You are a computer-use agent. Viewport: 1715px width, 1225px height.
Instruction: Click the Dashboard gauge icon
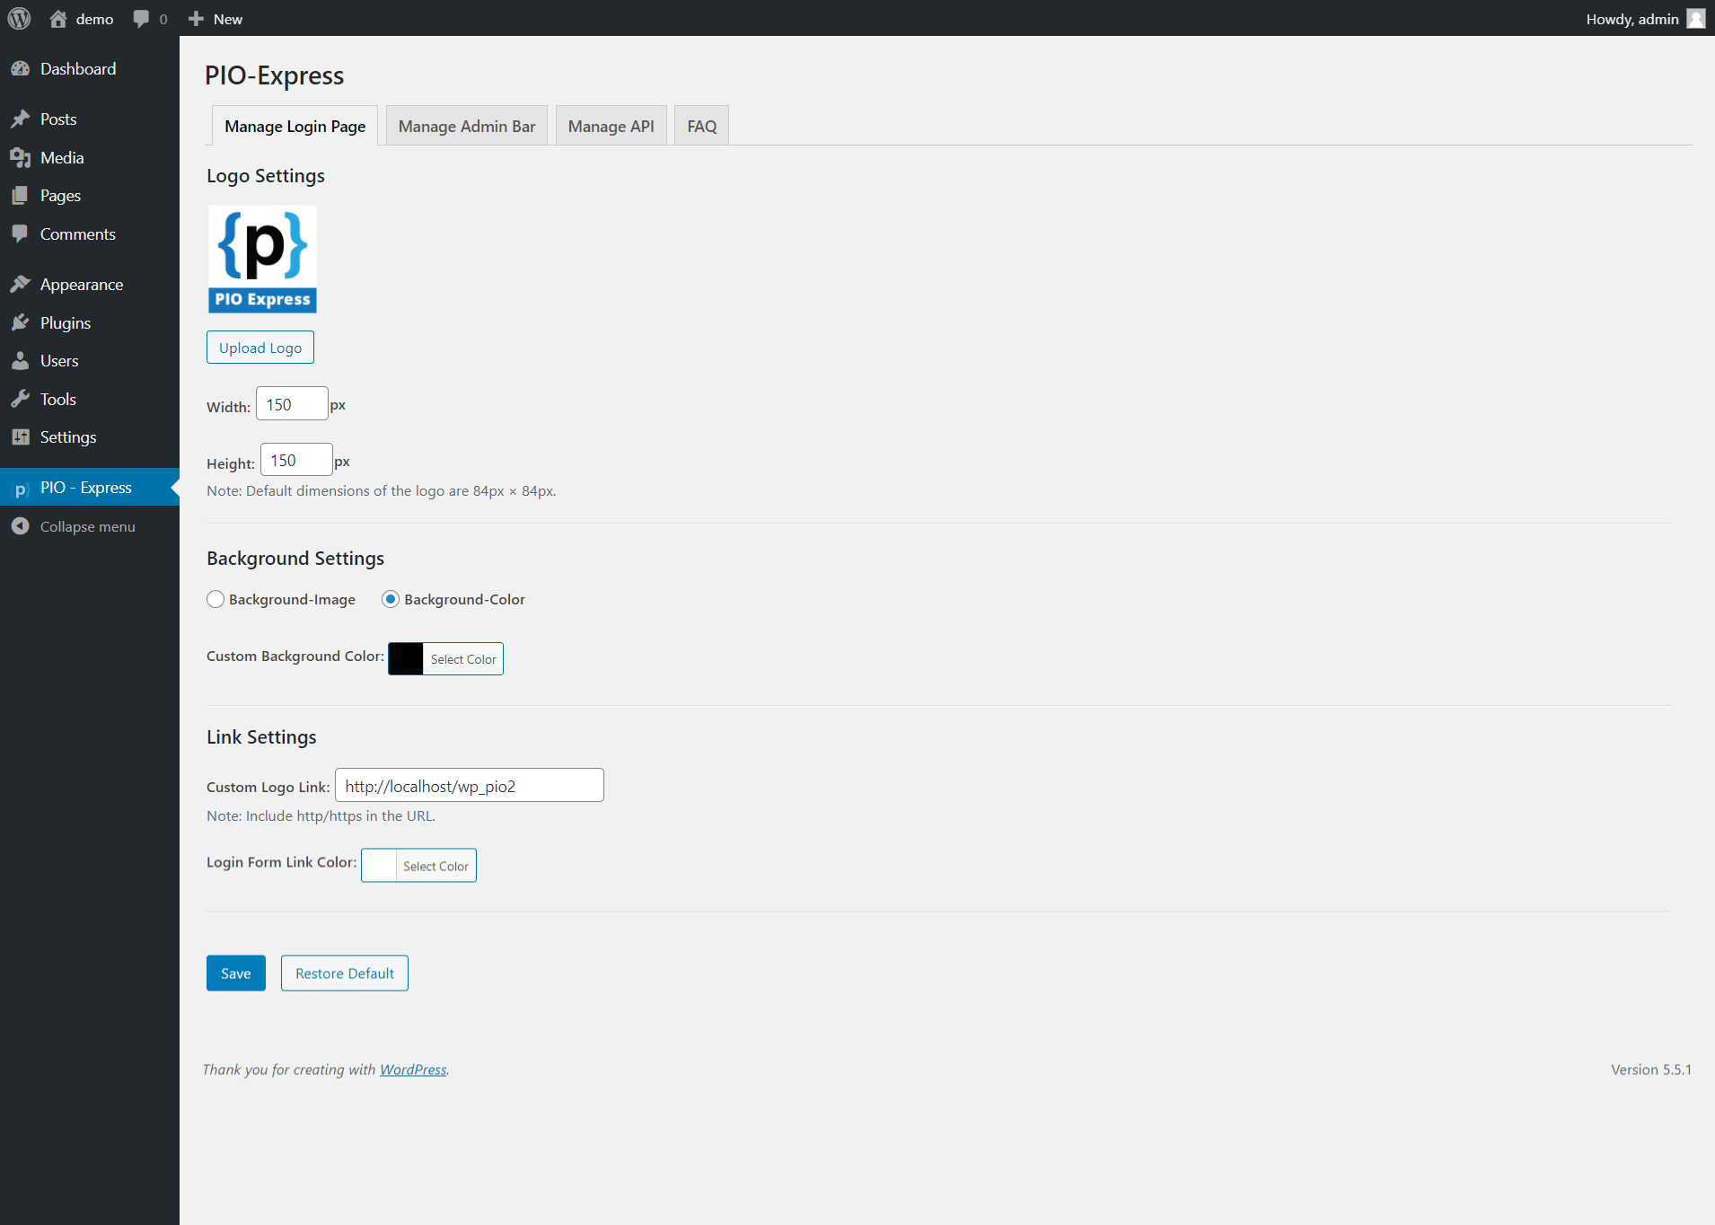click(20, 69)
